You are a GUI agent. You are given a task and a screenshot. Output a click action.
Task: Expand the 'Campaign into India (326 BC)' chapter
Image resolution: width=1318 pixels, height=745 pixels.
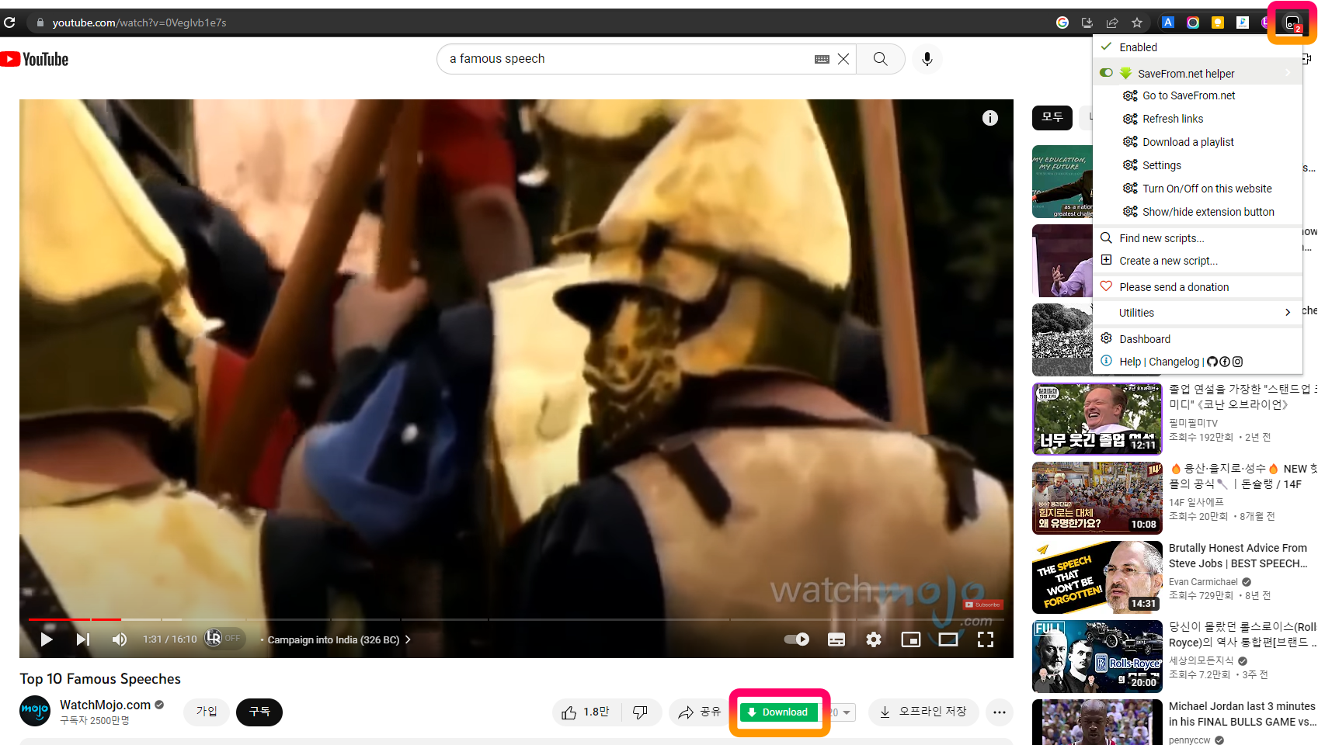[x=339, y=639]
